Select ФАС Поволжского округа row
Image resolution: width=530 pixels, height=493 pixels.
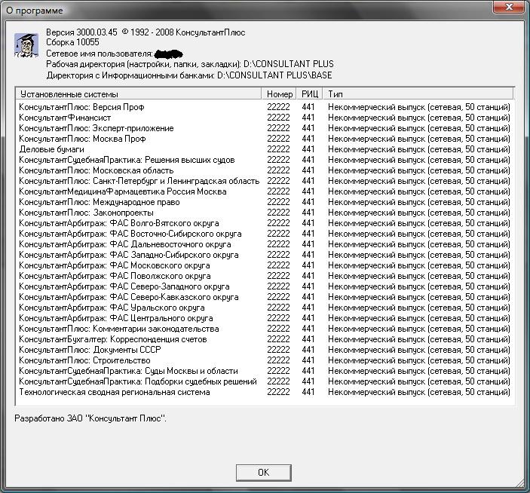pyautogui.click(x=265, y=276)
